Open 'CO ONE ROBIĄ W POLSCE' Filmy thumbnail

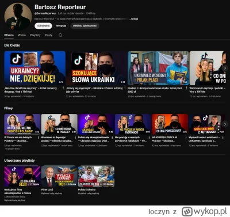click(59, 124)
